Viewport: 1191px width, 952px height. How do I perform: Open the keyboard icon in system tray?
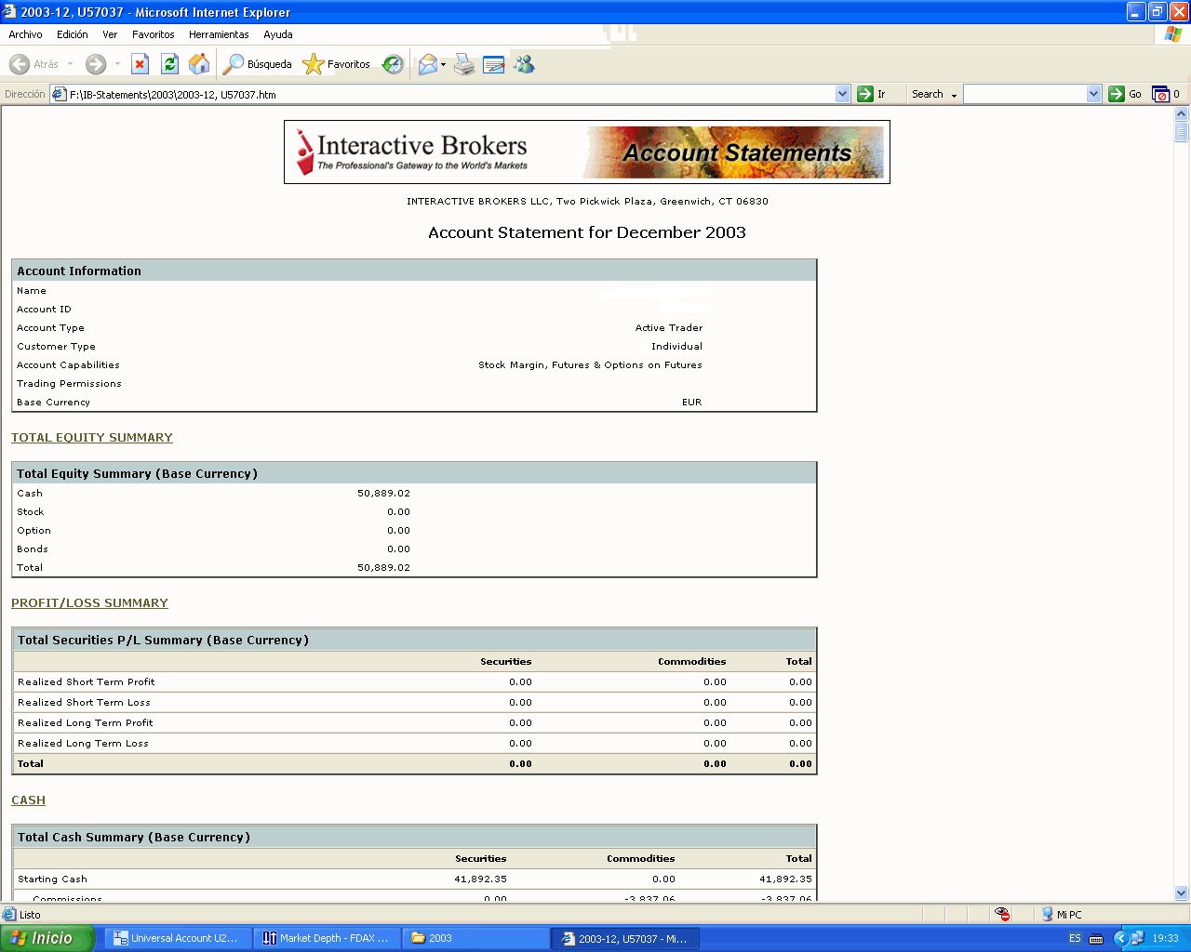click(x=1096, y=938)
